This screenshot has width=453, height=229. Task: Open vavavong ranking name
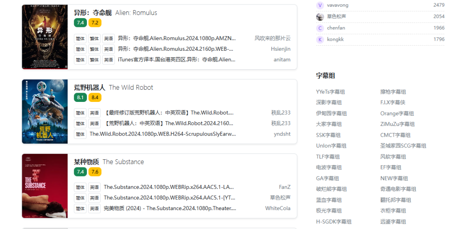(338, 5)
